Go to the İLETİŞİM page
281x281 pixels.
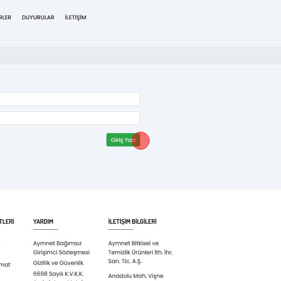pos(76,18)
